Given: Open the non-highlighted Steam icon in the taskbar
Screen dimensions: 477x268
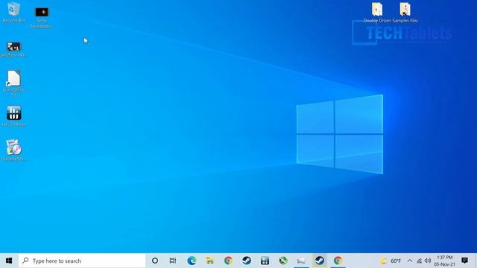Looking at the screenshot, I should (247, 261).
